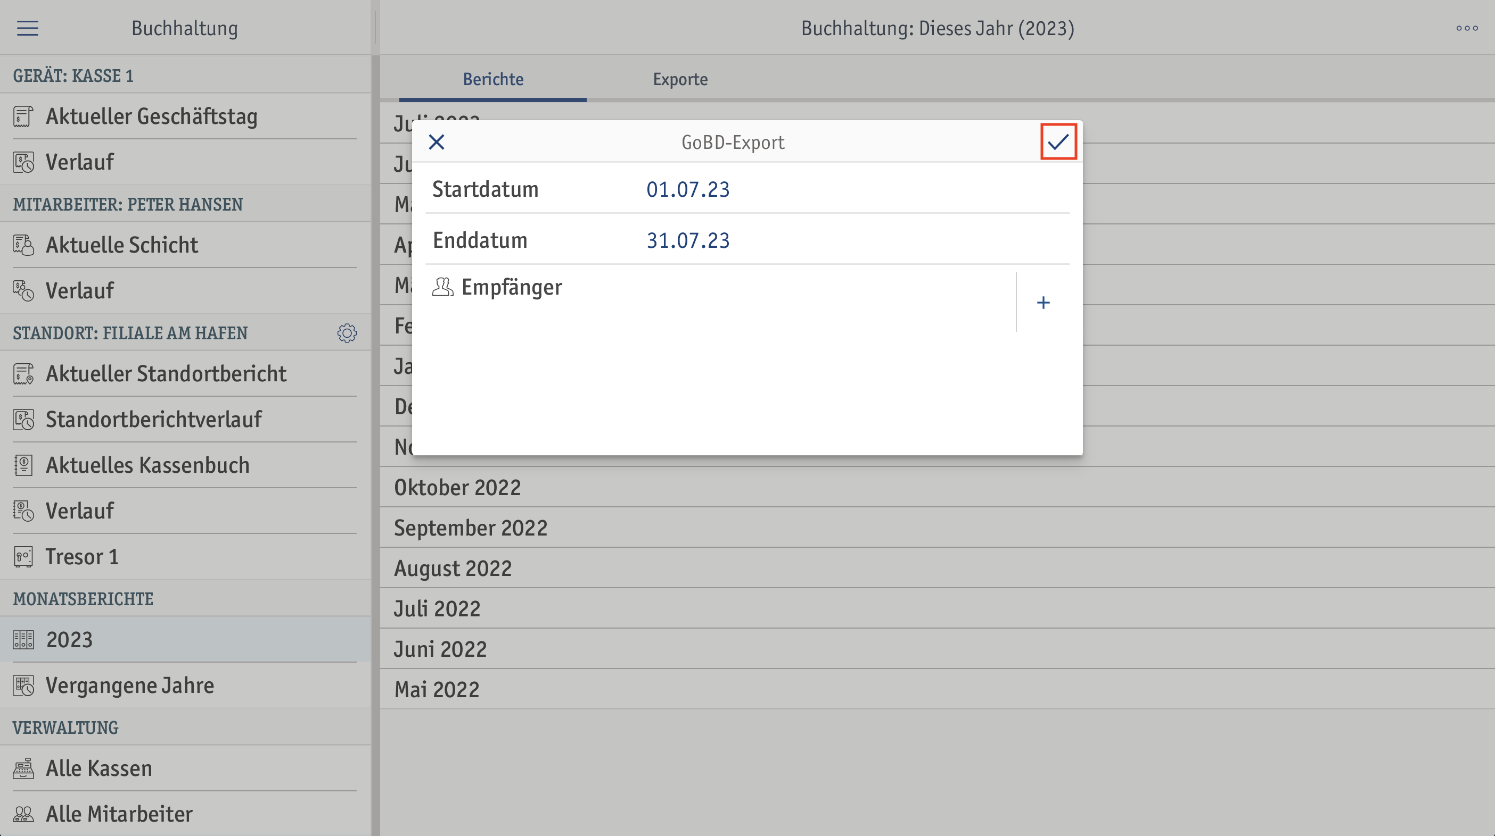1495x836 pixels.
Task: Click Standortberichtverlauf icon
Action: pyautogui.click(x=23, y=420)
